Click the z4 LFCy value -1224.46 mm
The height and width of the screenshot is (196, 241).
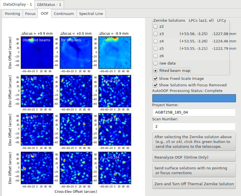224,41
